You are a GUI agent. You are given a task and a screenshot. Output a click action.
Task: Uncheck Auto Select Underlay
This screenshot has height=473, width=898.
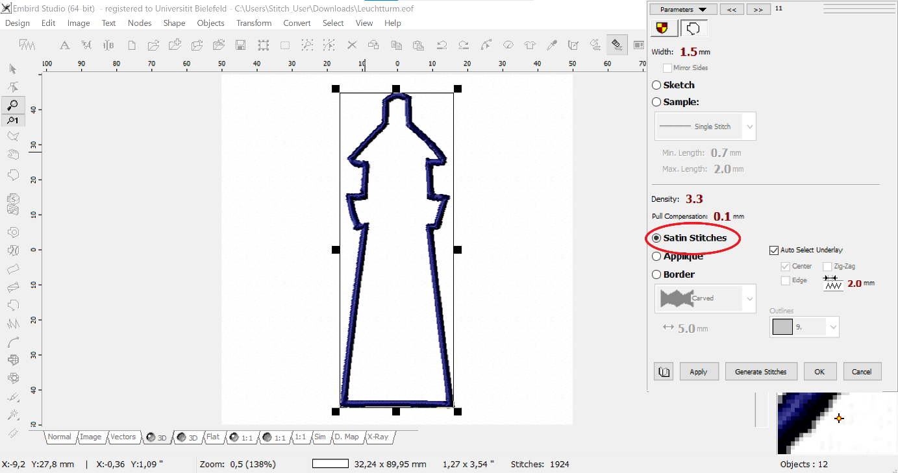click(773, 250)
